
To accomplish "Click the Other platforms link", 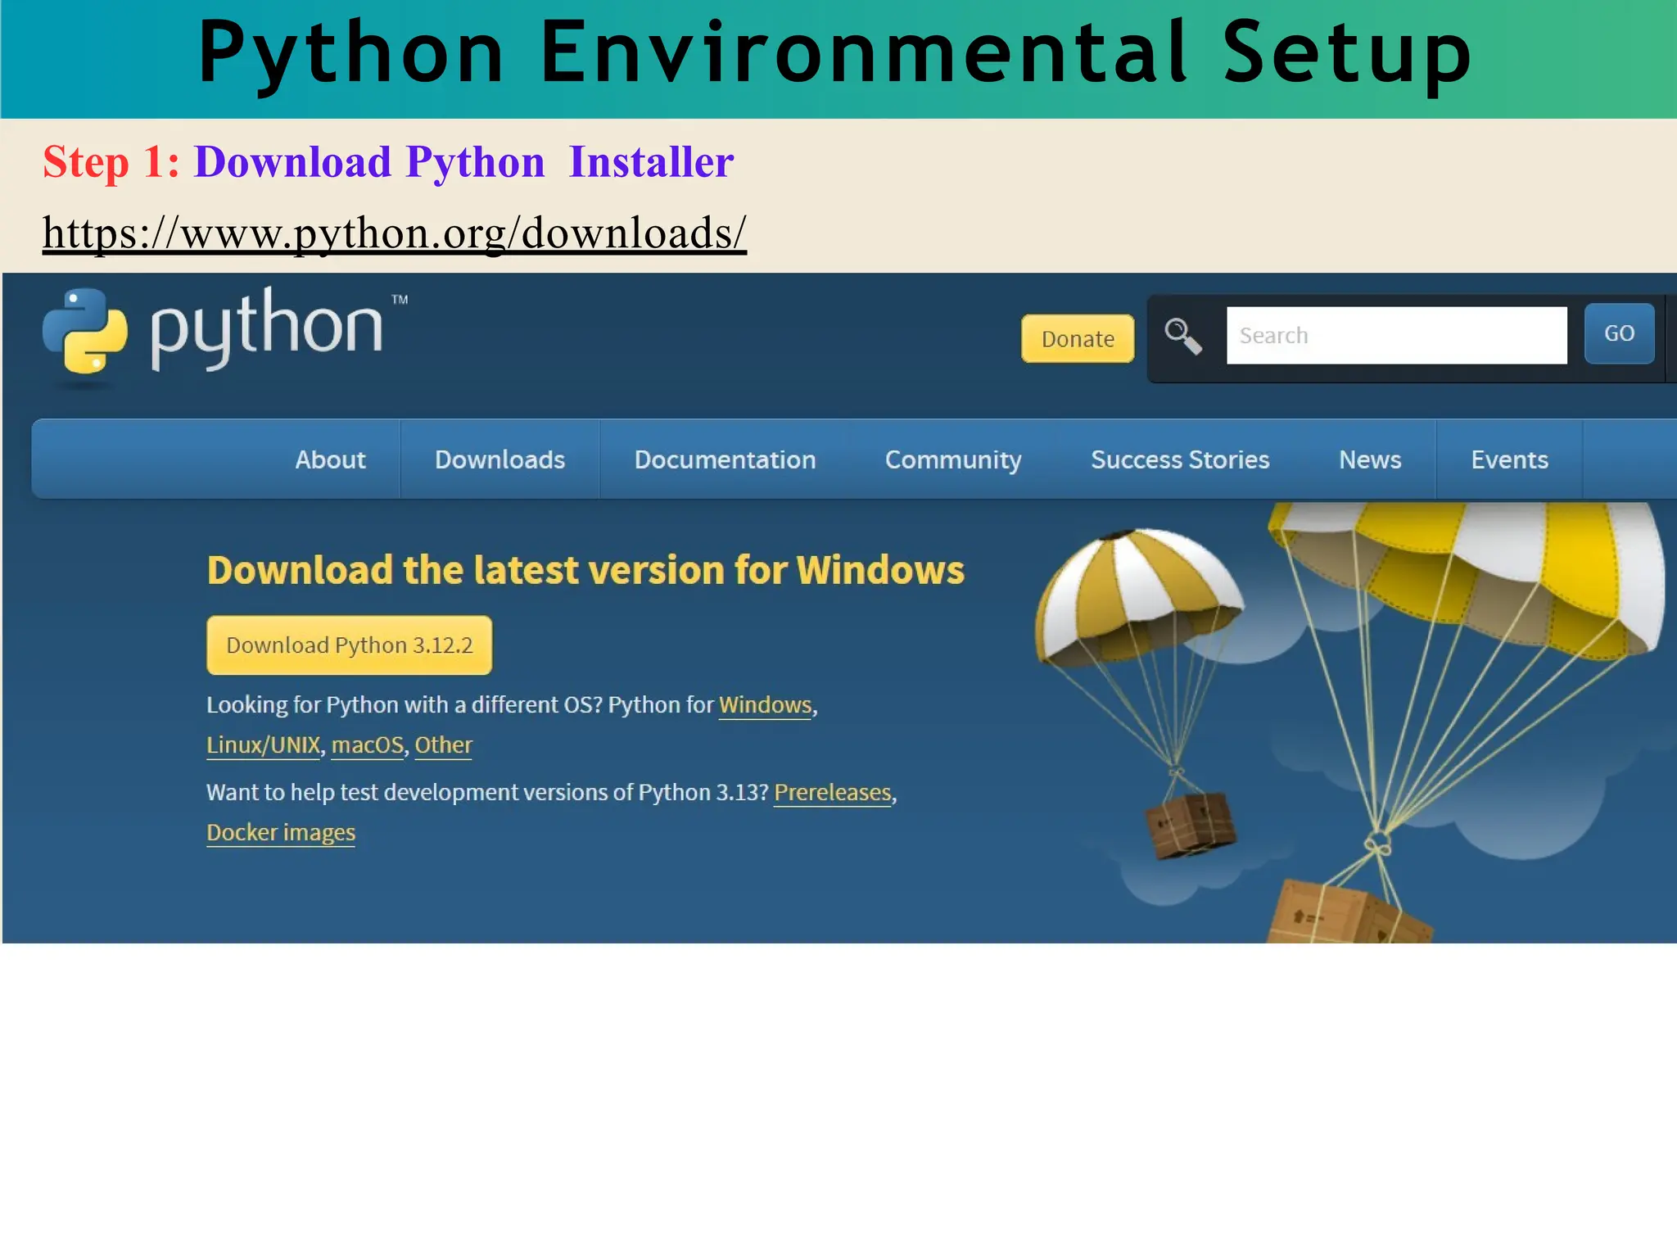I will (443, 745).
